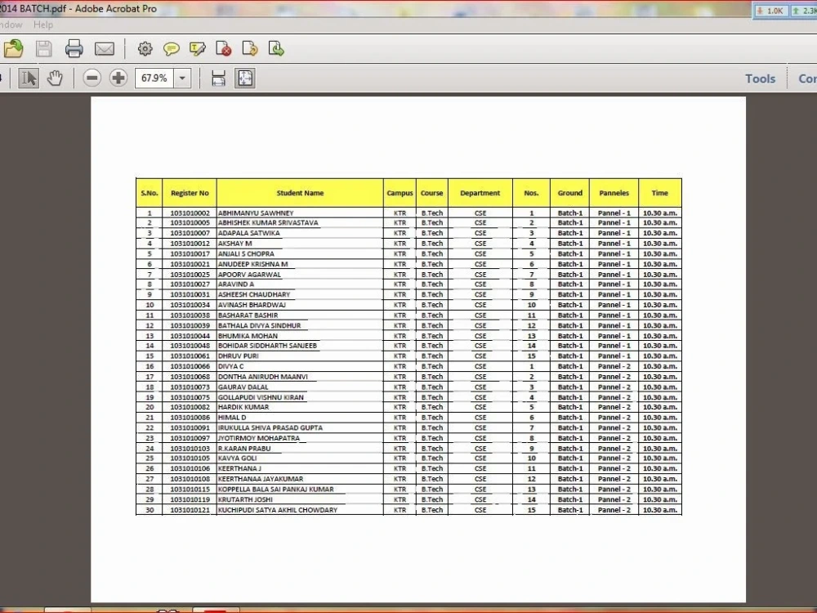817x613 pixels.
Task: Select name GOLLAPUDI VISHNU KIRAN
Action: click(x=261, y=397)
